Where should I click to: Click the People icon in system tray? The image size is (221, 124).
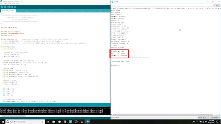pos(194,122)
